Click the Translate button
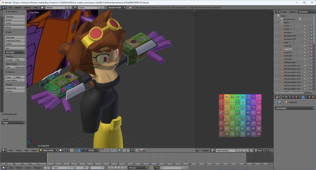 pos(15,17)
